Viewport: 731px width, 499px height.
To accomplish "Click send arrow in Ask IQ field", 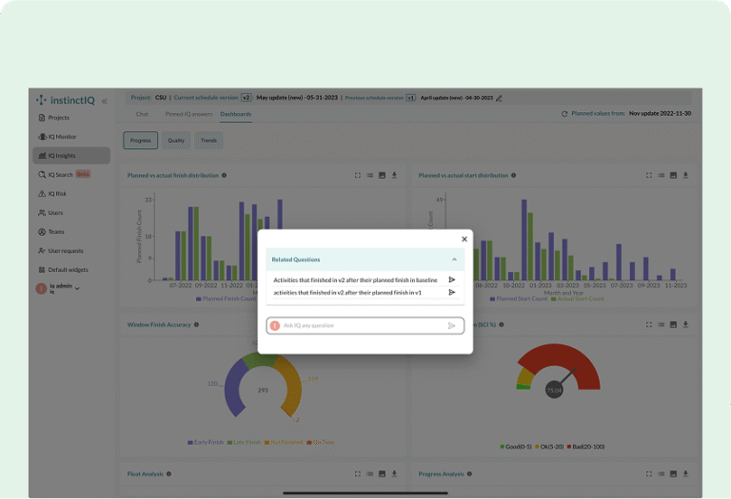I will pos(451,326).
